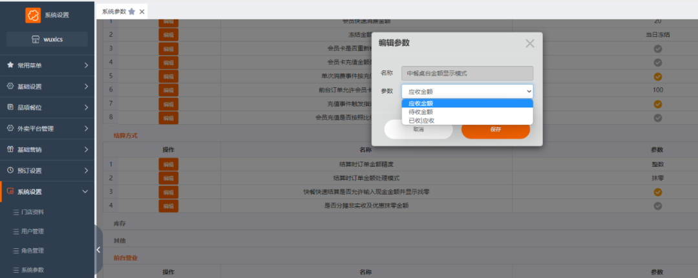This screenshot has height=278, width=698.
Task: Expand the 外卖平台管理 chevron
Action: (86, 128)
